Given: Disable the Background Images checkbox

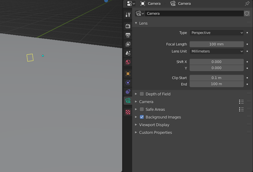Looking at the screenshot, I should (142, 117).
